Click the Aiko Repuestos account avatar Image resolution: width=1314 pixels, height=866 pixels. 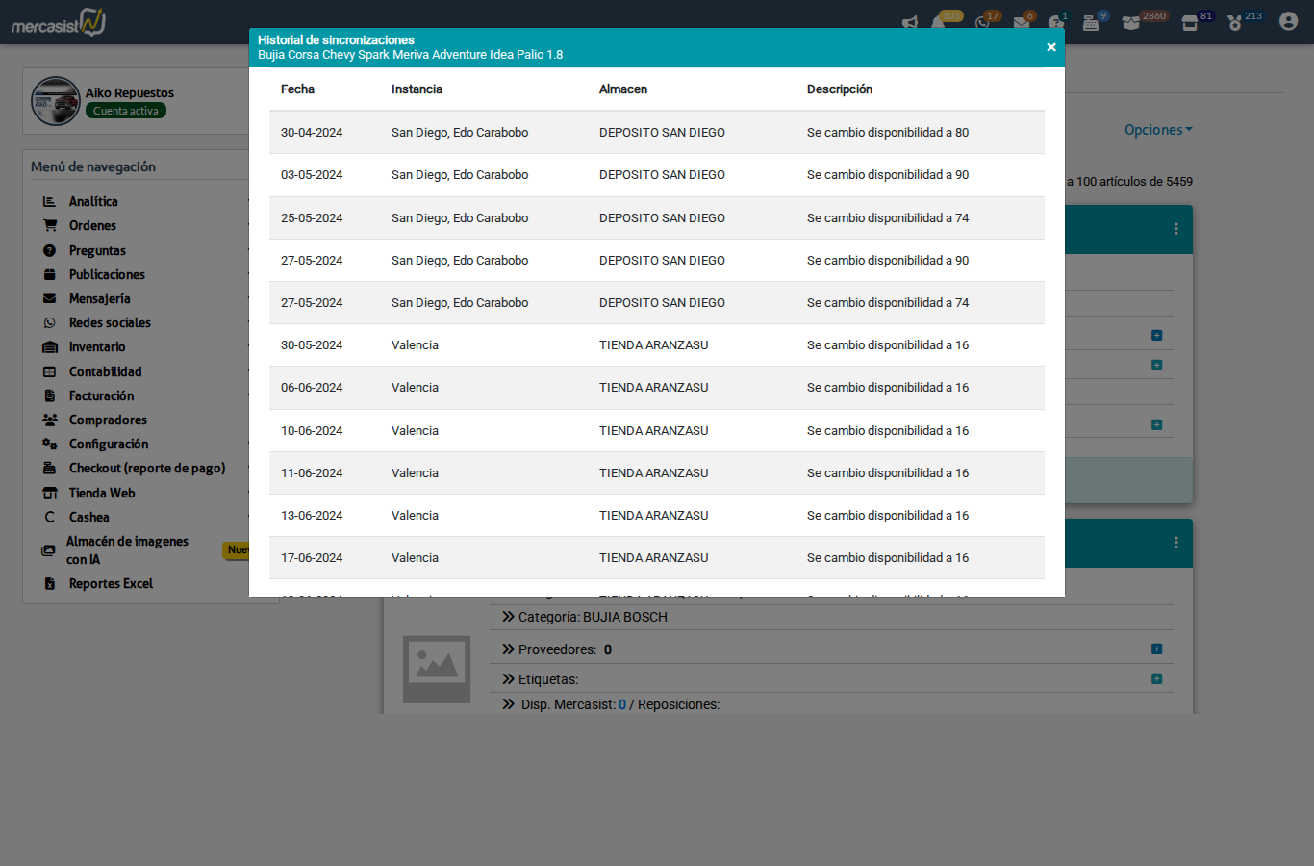click(x=56, y=101)
